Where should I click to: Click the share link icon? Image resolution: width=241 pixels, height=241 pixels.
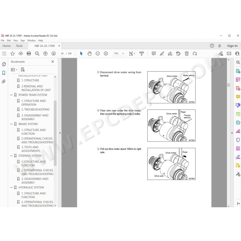(221, 53)
